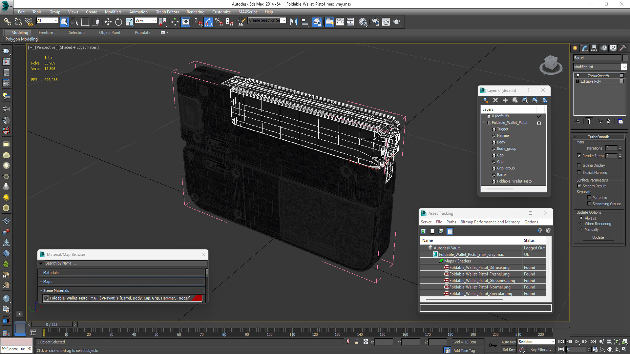Enable Isoline Display checkbox

click(579, 165)
